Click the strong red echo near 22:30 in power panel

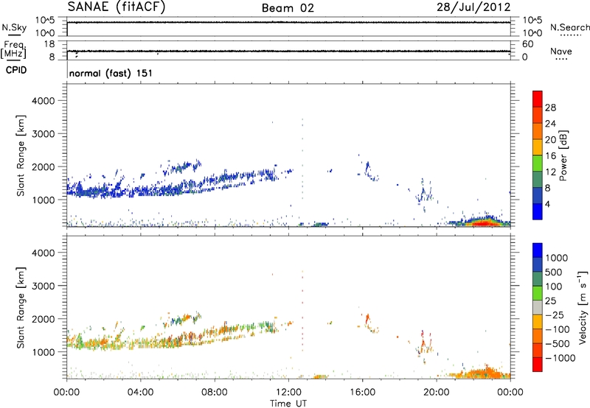point(483,224)
